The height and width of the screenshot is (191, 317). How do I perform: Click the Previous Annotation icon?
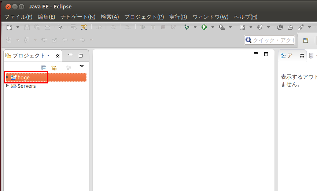click(x=26, y=40)
